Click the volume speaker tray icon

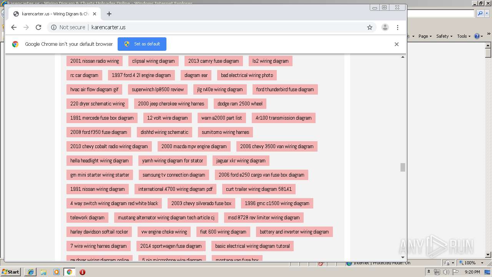[446, 272]
